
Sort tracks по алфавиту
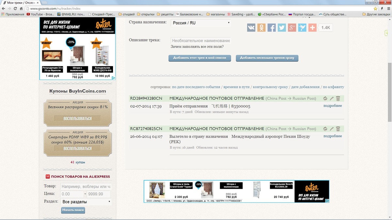coord(333,87)
